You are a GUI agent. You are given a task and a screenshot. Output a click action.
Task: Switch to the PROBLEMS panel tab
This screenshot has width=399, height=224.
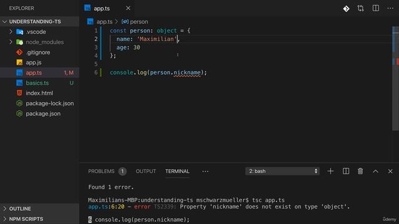[101, 172]
